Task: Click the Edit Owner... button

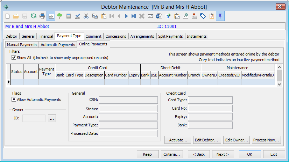Action: [x=237, y=140]
